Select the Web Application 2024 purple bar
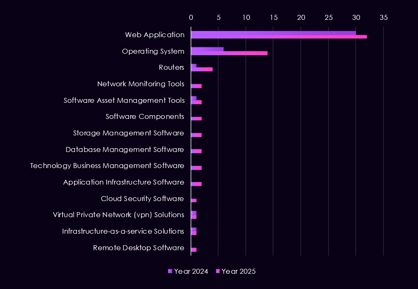The height and width of the screenshot is (289, 418). pos(273,33)
